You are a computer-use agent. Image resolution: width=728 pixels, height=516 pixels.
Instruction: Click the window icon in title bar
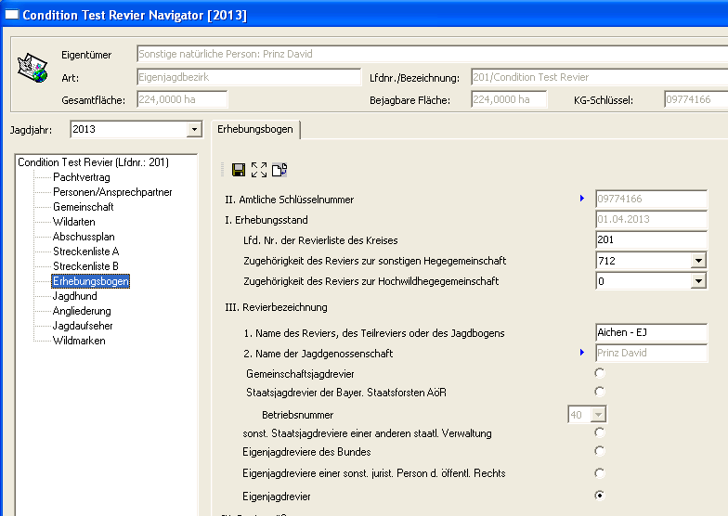click(10, 16)
